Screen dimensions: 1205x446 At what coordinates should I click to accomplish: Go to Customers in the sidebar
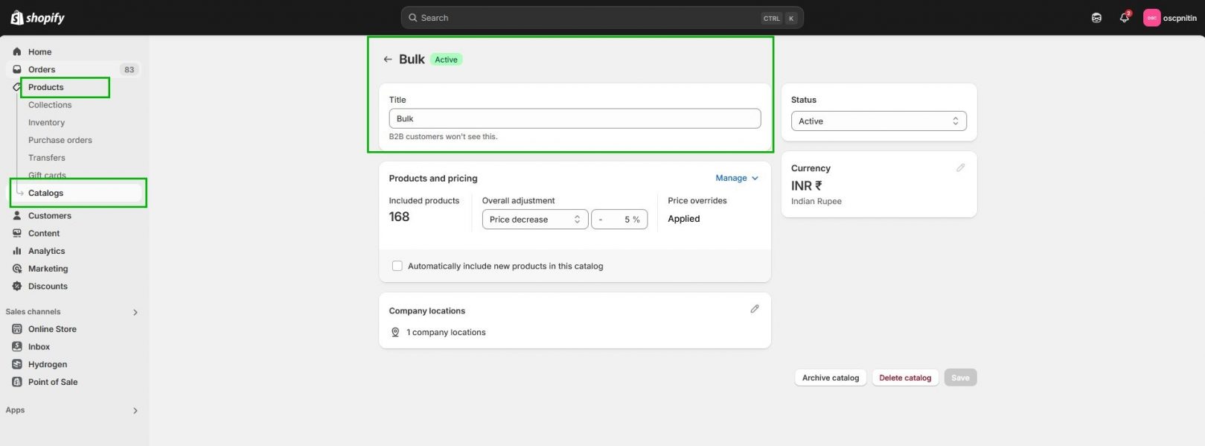tap(49, 216)
